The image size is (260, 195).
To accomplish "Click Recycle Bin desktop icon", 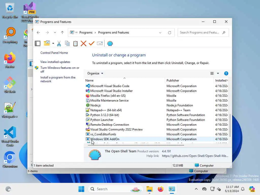I will pyautogui.click(x=10, y=10).
